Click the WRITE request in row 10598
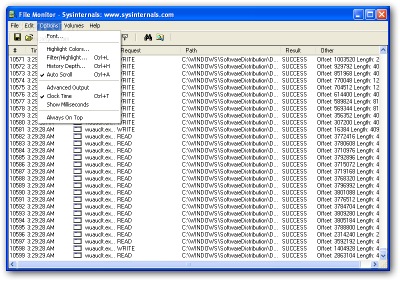This screenshot has width=400, height=281. (x=126, y=248)
